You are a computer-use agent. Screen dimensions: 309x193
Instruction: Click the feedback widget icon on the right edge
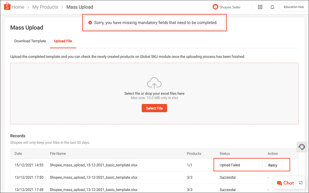click(302, 147)
